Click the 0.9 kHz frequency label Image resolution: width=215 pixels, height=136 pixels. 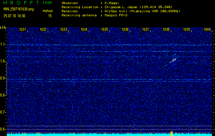tap(3, 78)
